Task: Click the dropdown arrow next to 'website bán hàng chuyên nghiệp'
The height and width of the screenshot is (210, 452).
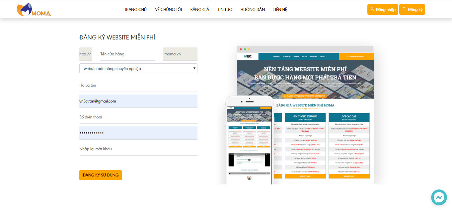Action: point(194,68)
